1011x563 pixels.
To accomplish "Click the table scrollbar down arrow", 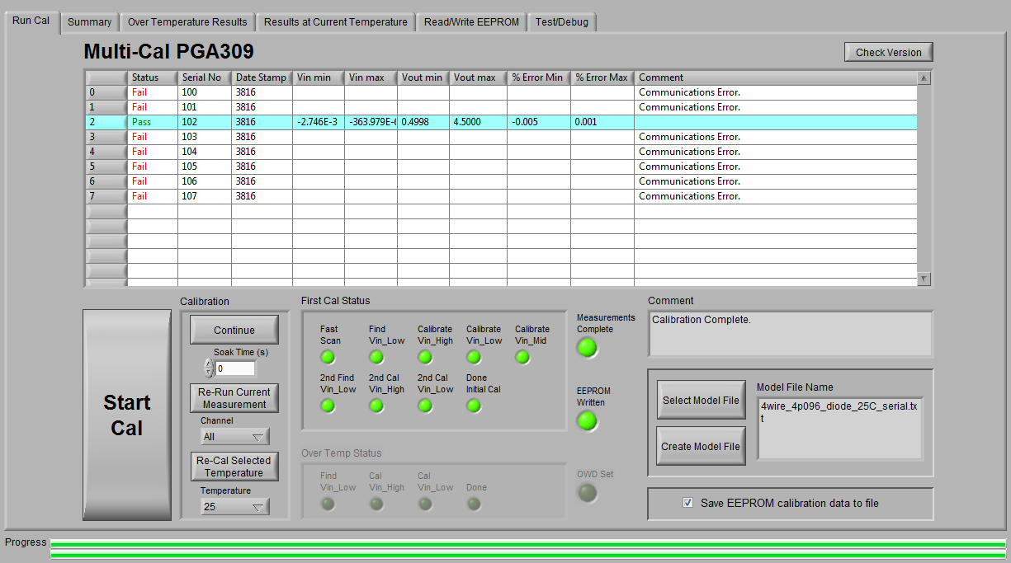I will click(924, 279).
